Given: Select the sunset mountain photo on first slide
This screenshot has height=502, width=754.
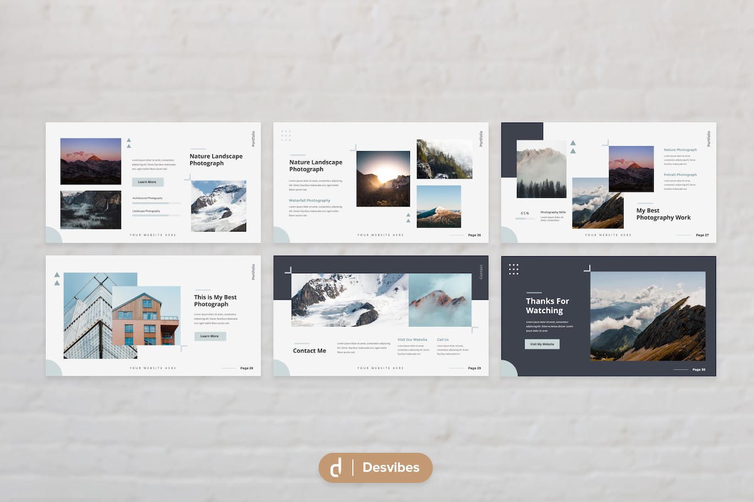Looking at the screenshot, I should tap(91, 161).
